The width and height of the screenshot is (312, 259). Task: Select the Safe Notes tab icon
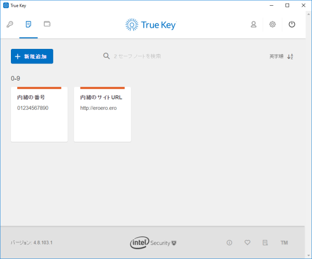[x=29, y=24]
